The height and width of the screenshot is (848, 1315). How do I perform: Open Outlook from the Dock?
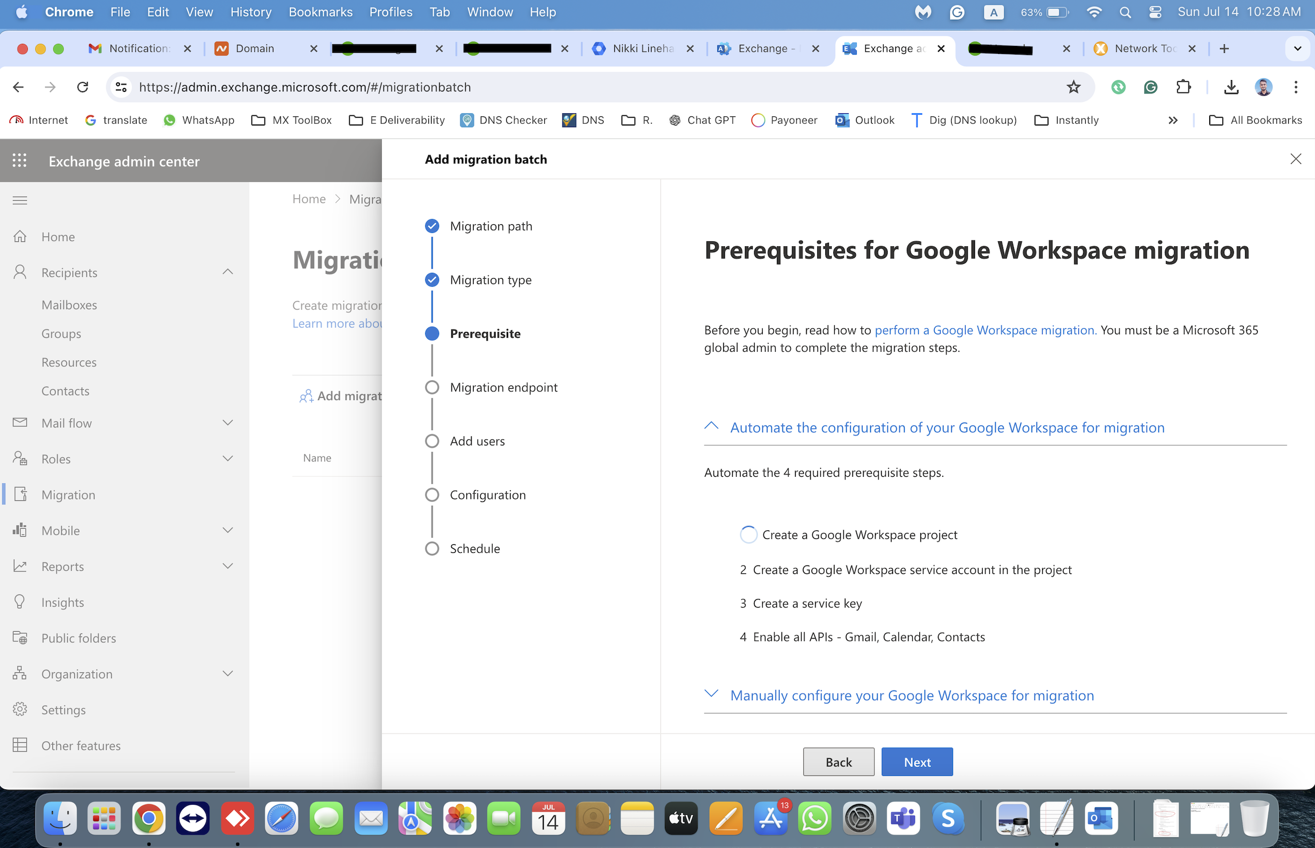coord(1100,818)
